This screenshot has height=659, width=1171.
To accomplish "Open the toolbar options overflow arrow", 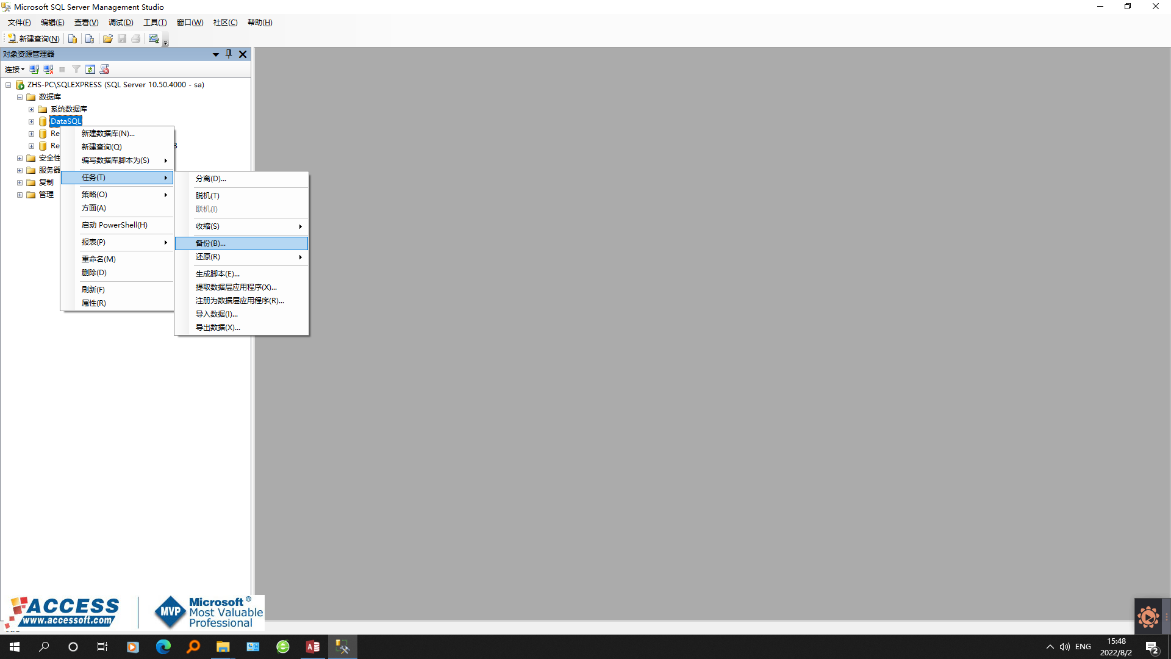I will [165, 41].
